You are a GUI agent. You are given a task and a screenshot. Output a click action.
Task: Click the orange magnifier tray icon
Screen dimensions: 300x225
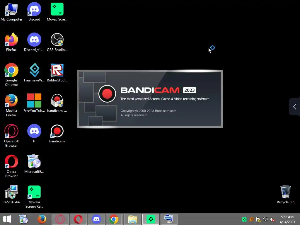pos(251,219)
